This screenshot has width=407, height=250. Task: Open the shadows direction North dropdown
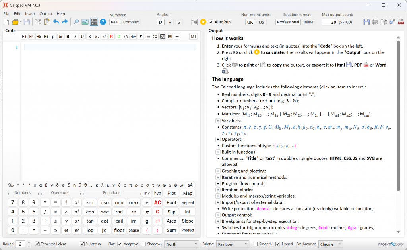[181, 244]
